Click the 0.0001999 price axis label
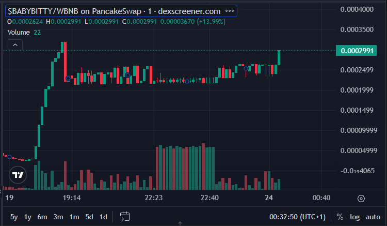This screenshot has height=226, width=387. [x=357, y=90]
